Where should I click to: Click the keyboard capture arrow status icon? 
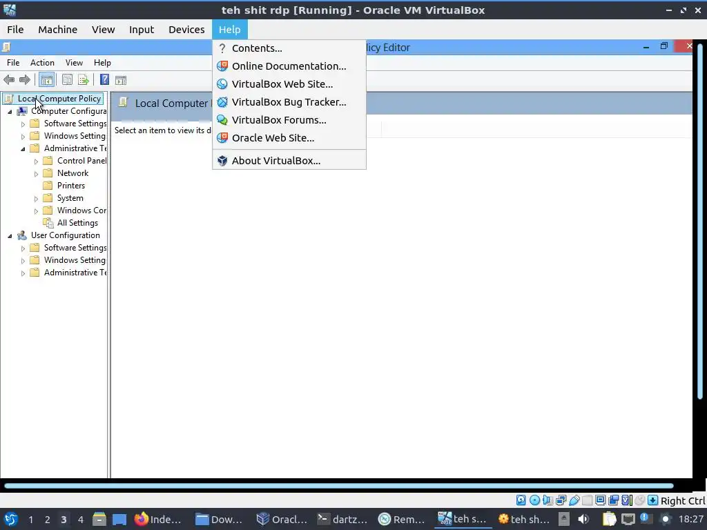coord(652,500)
